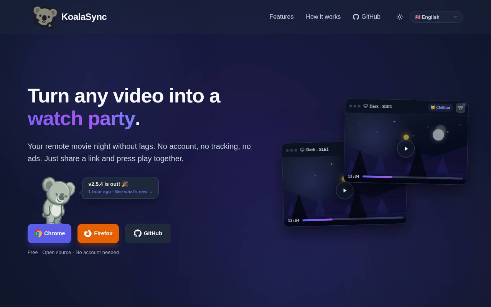Click the GitHub octocat icon in the hero button
This screenshot has height=307, width=491.
point(138,233)
